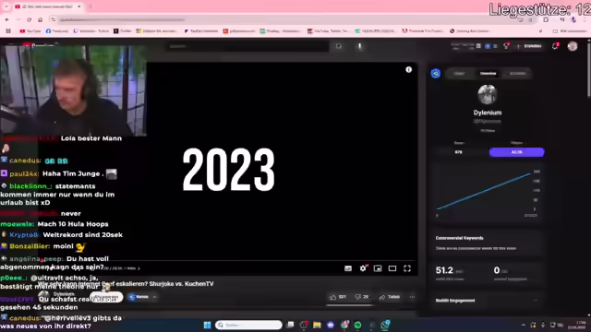Open the YouTube bookmark
This screenshot has width=591, height=332.
[x=30, y=31]
